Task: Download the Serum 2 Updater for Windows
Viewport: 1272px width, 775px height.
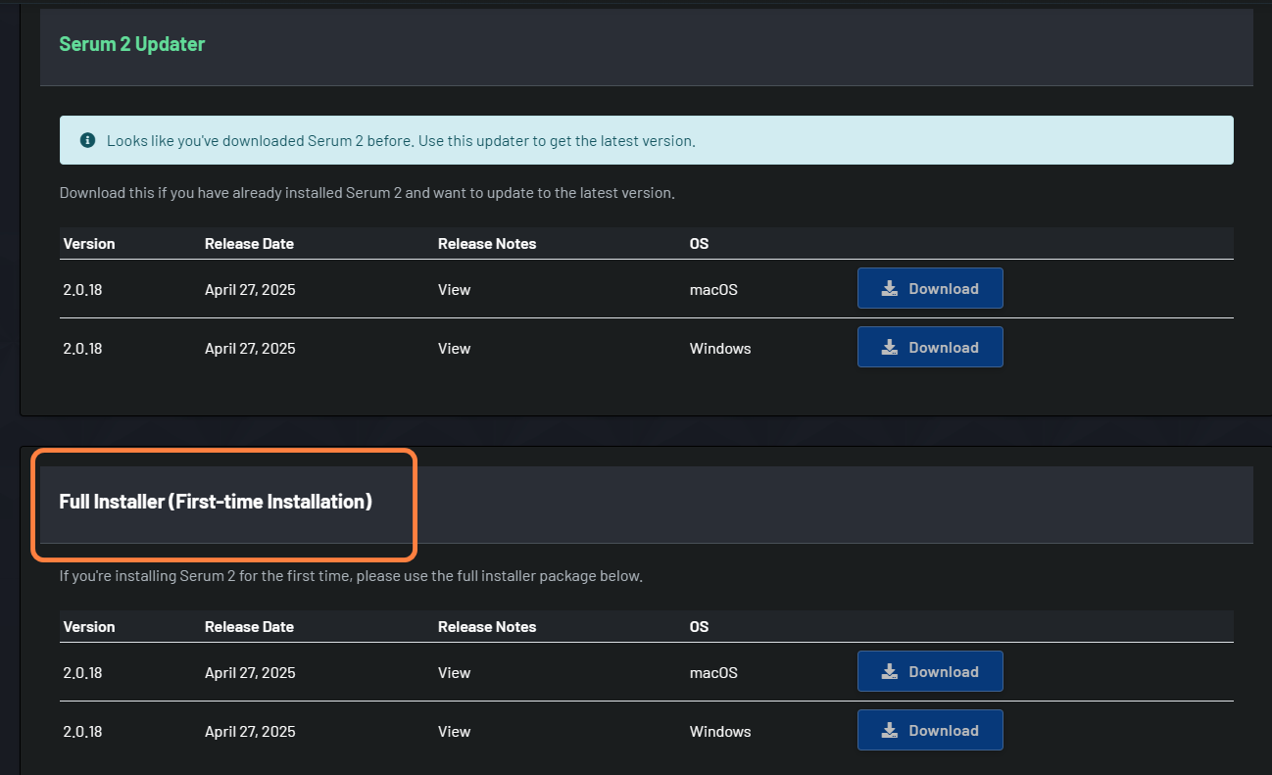Action: (x=930, y=347)
